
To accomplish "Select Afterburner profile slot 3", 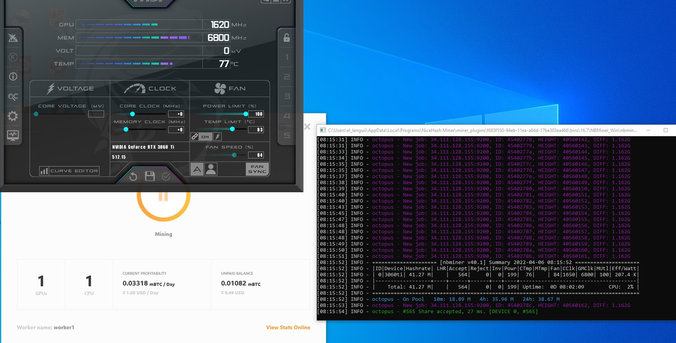I will [287, 97].
